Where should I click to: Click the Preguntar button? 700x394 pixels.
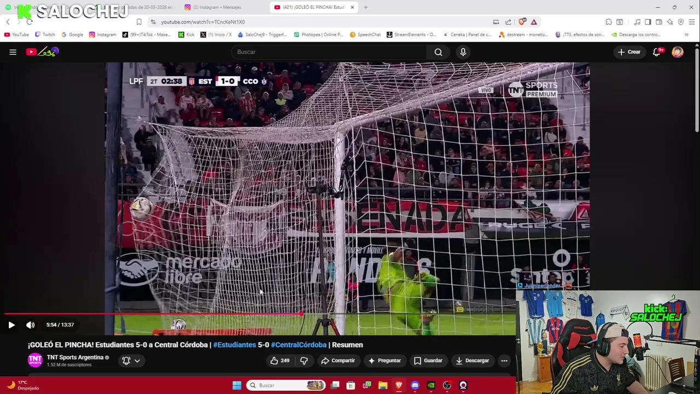pyautogui.click(x=384, y=361)
